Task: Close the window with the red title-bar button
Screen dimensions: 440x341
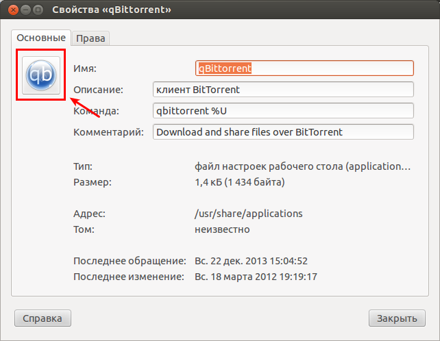Action: (13, 10)
